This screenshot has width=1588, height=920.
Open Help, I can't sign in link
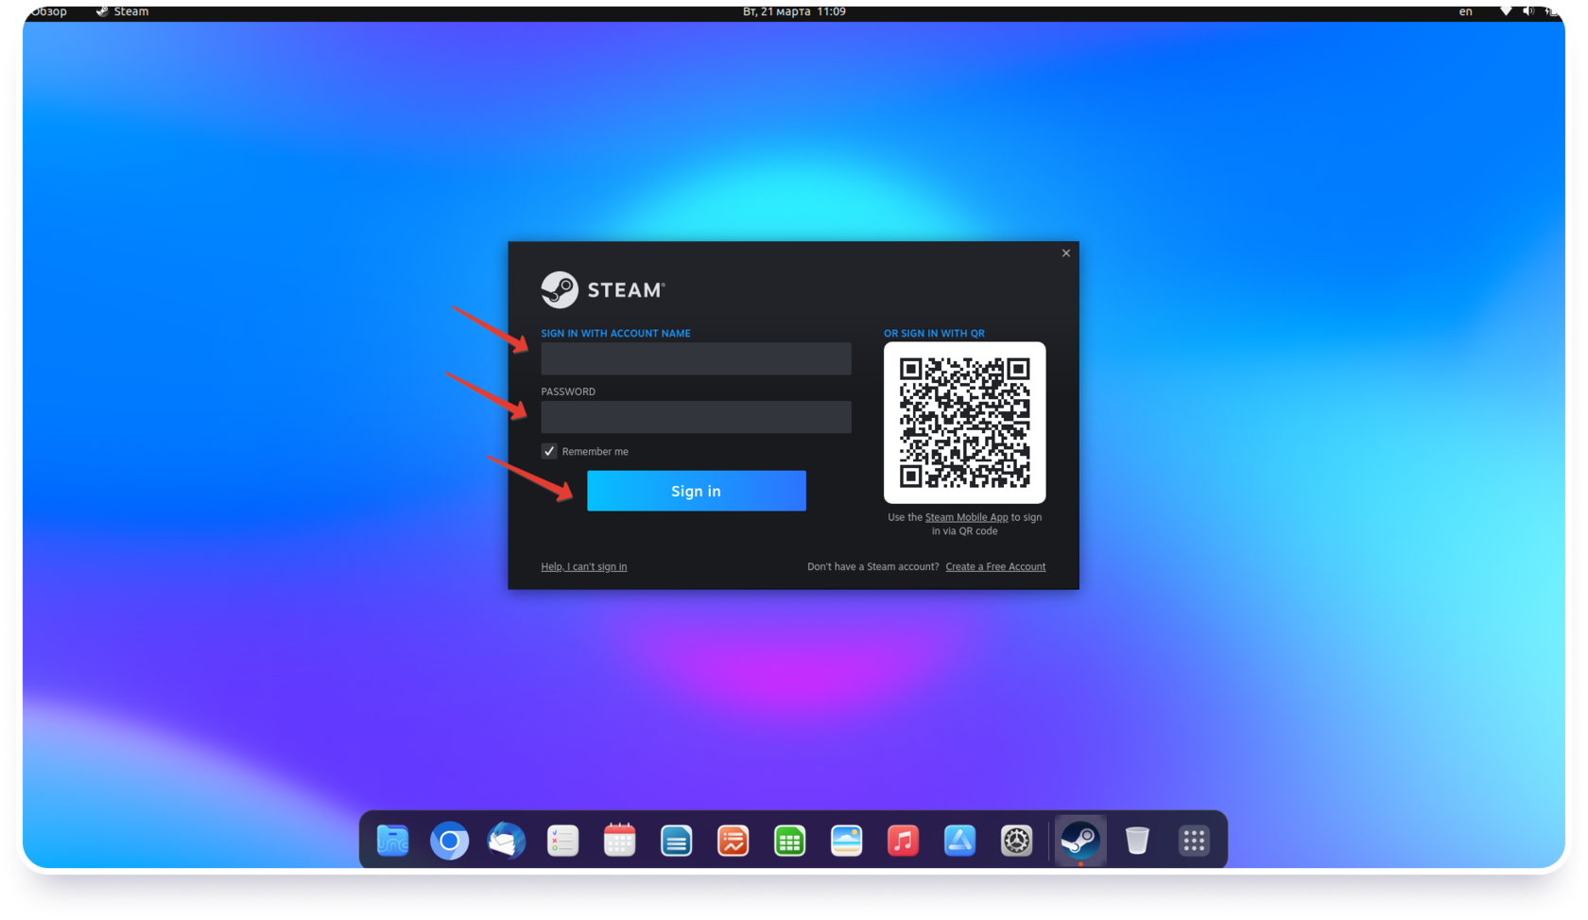tap(584, 566)
